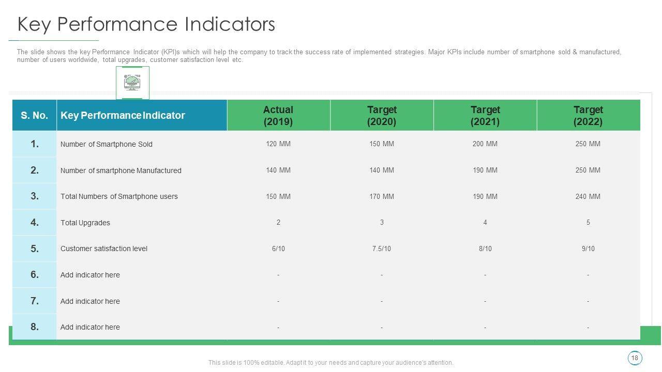
Task: Click the 'Target (2022)' header cell
Action: 588,115
